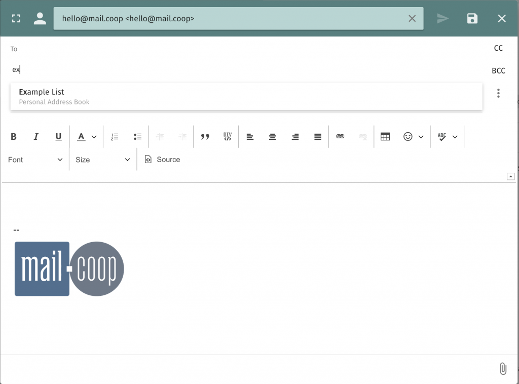Create DIV container
Viewport: 519px width, 384px height.
click(228, 137)
